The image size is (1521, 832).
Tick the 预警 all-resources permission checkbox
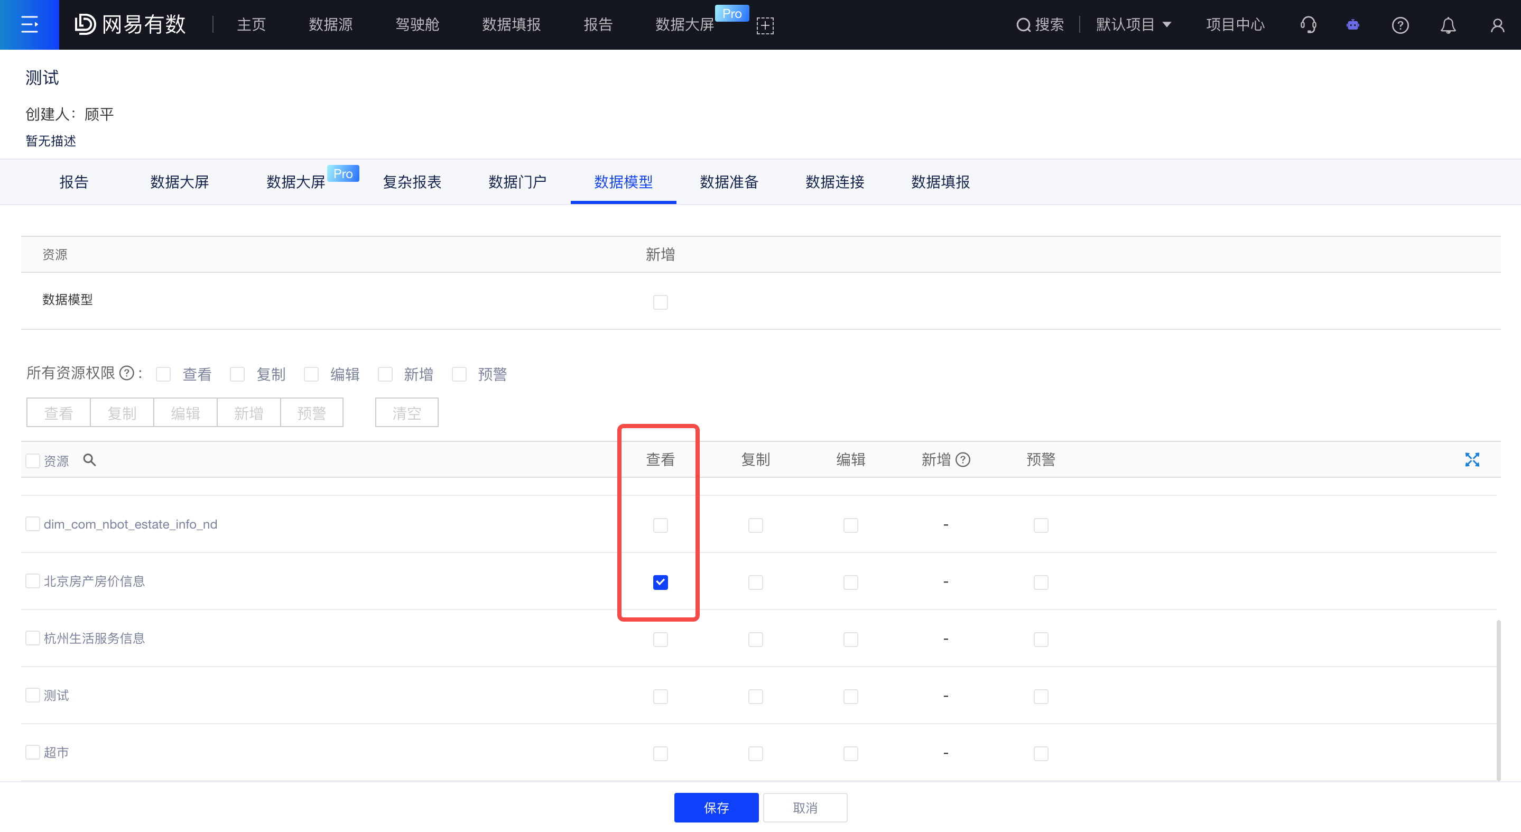(x=459, y=374)
